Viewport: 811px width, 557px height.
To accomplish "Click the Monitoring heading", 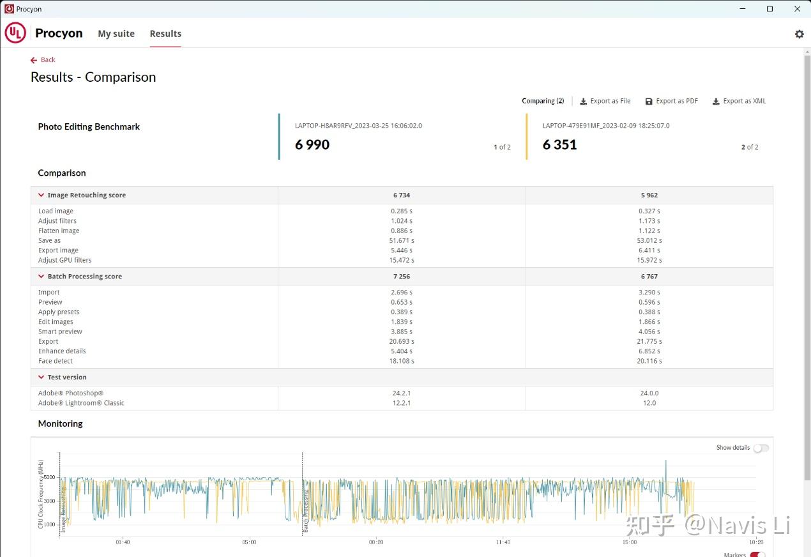I will (60, 423).
